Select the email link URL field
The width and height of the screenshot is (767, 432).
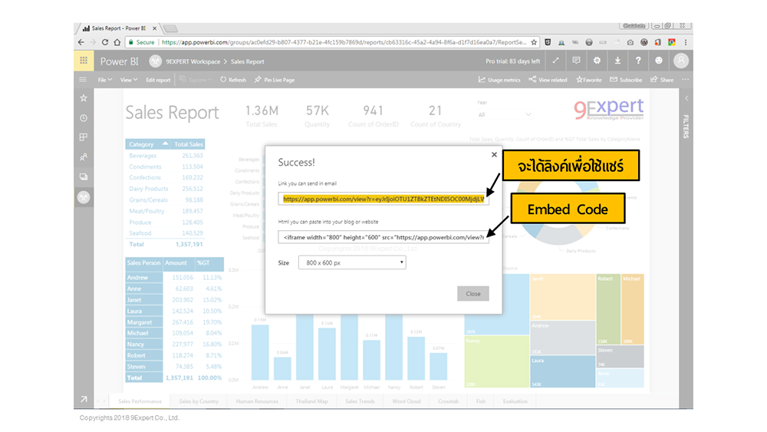tap(383, 199)
